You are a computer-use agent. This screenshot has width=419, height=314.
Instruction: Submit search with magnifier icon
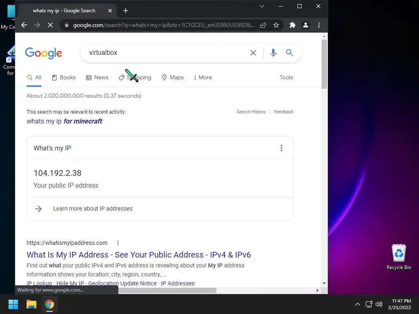[x=289, y=53]
